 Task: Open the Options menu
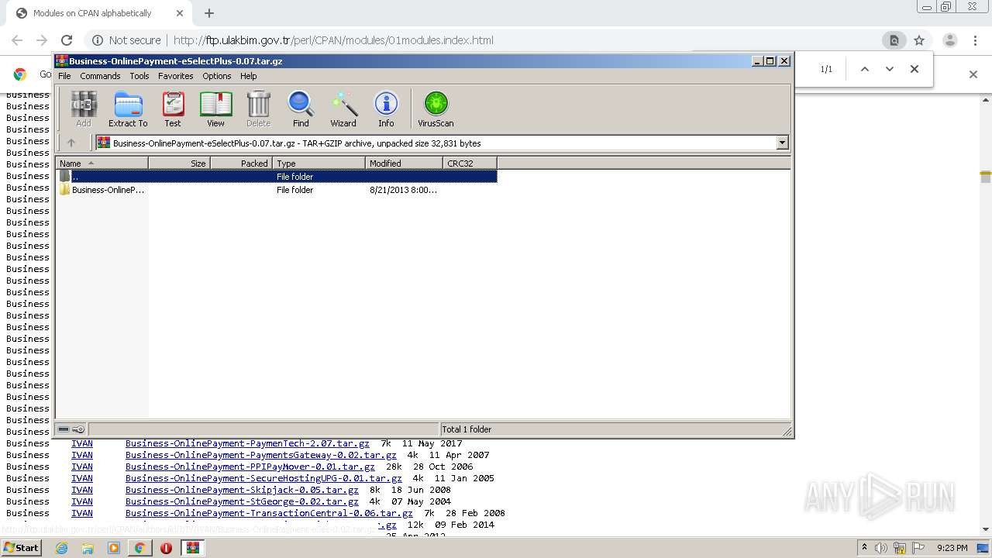click(217, 76)
